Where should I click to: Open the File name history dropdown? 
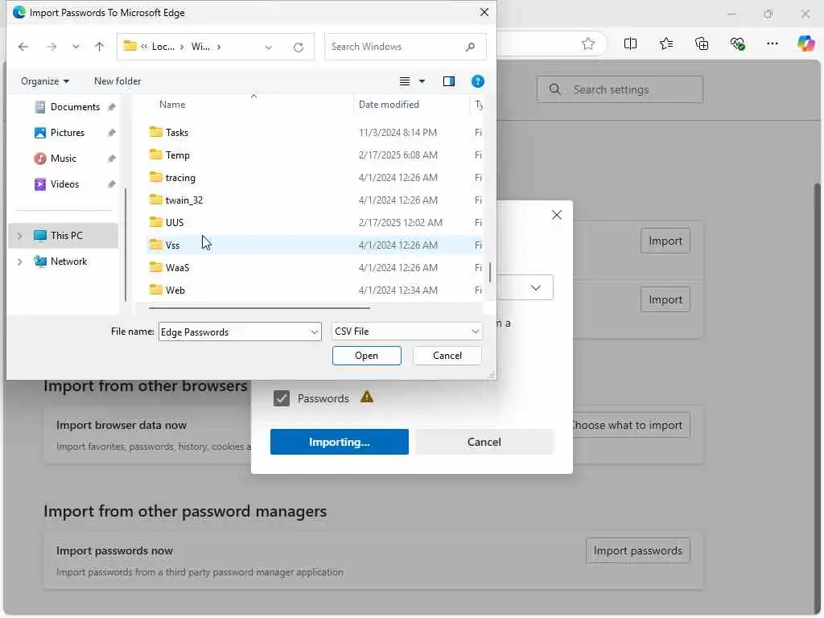(x=315, y=332)
